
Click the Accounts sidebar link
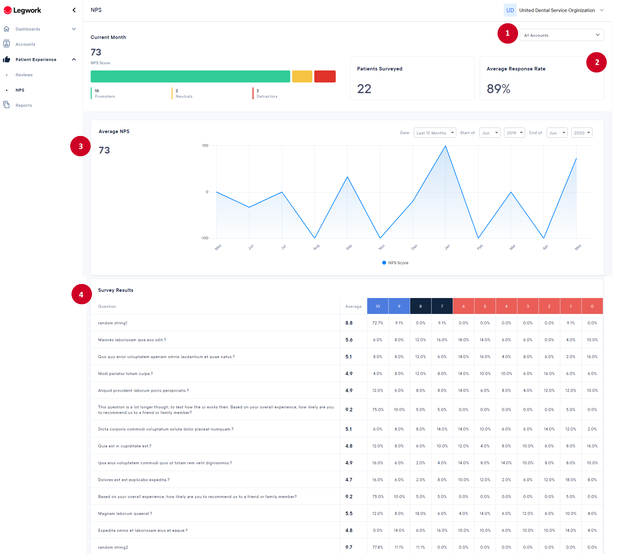click(25, 44)
